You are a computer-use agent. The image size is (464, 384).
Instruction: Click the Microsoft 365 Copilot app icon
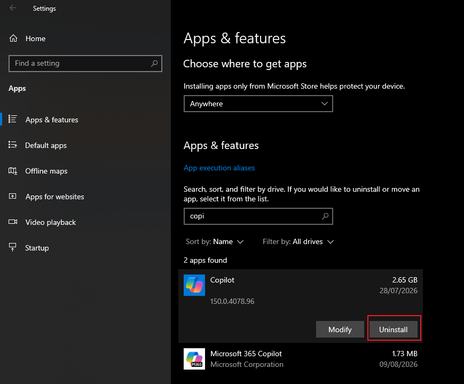(x=194, y=359)
